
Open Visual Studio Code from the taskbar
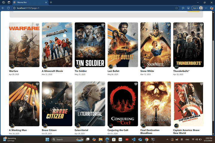tap(133, 139)
